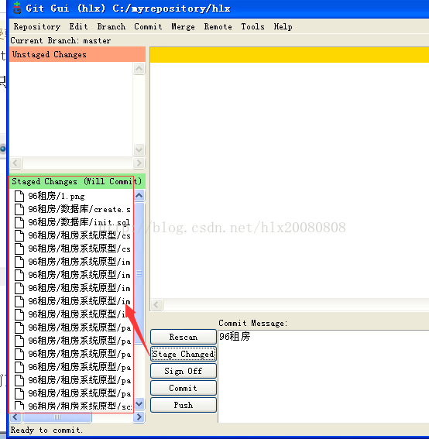Viewport: 429px width, 439px height.
Task: Open the Edit menu
Action: (x=78, y=26)
